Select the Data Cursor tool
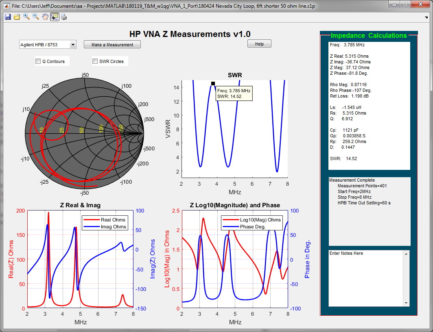This screenshot has height=332, width=433. pyautogui.click(x=55, y=16)
